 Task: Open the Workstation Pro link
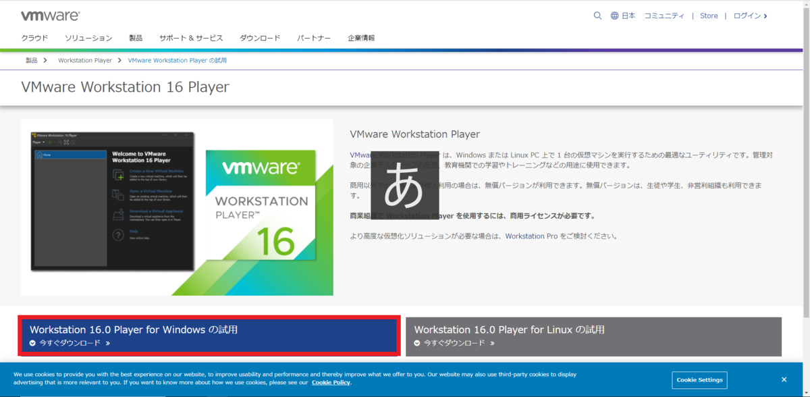(531, 236)
